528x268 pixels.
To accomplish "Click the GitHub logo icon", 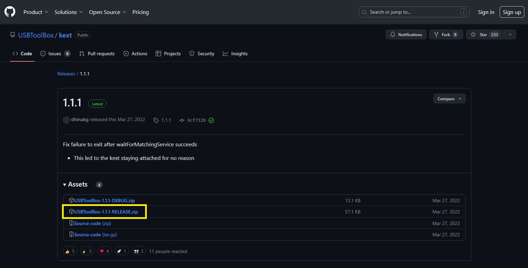I will (x=10, y=12).
